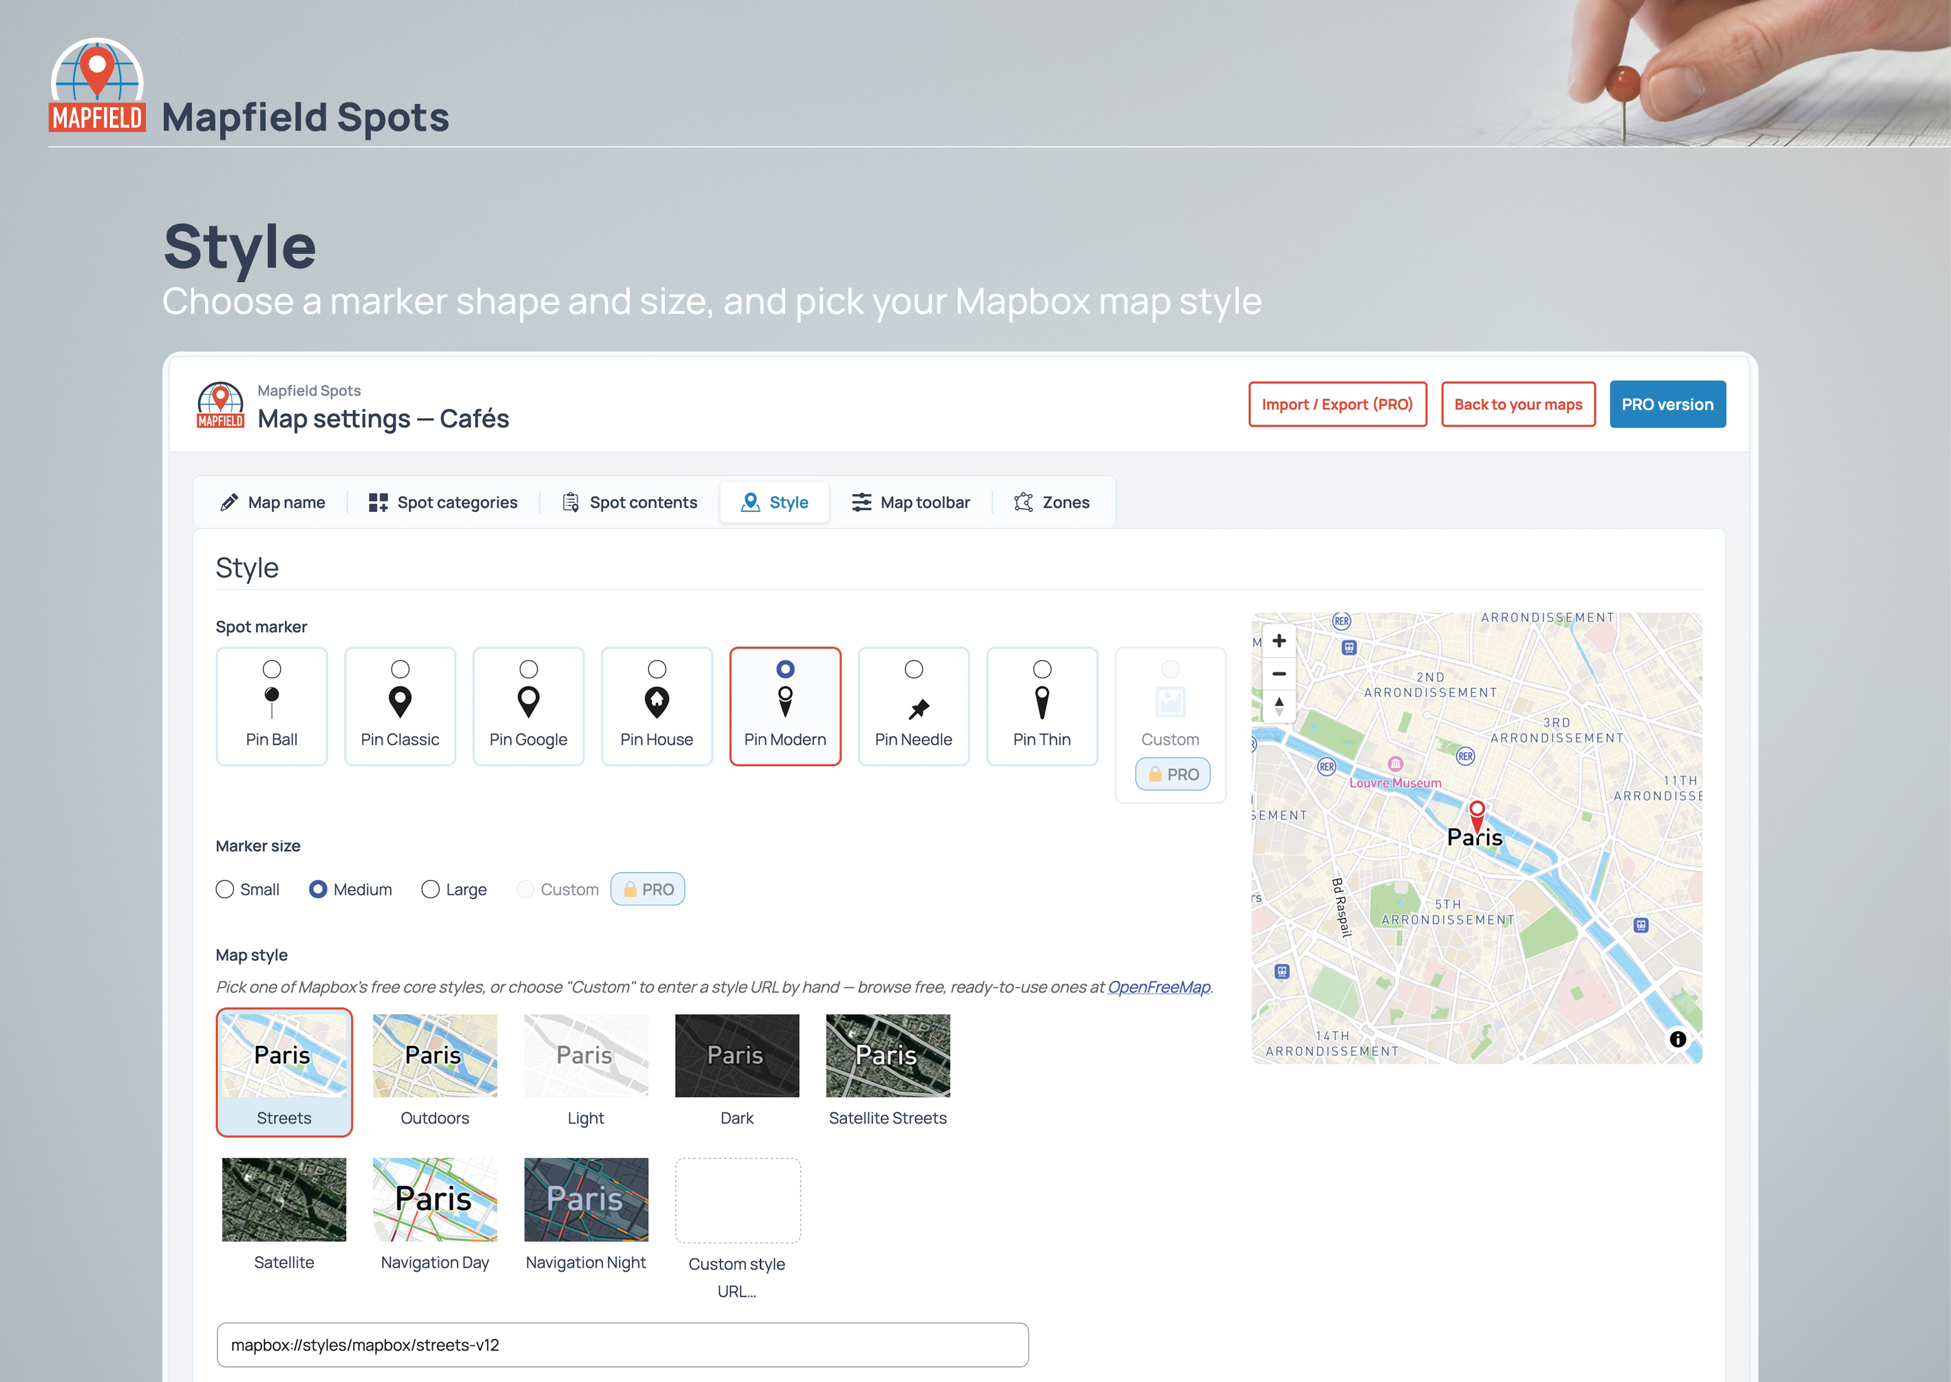Screen dimensions: 1951x1382
Task: Open the Spot contents tab
Action: pos(630,502)
